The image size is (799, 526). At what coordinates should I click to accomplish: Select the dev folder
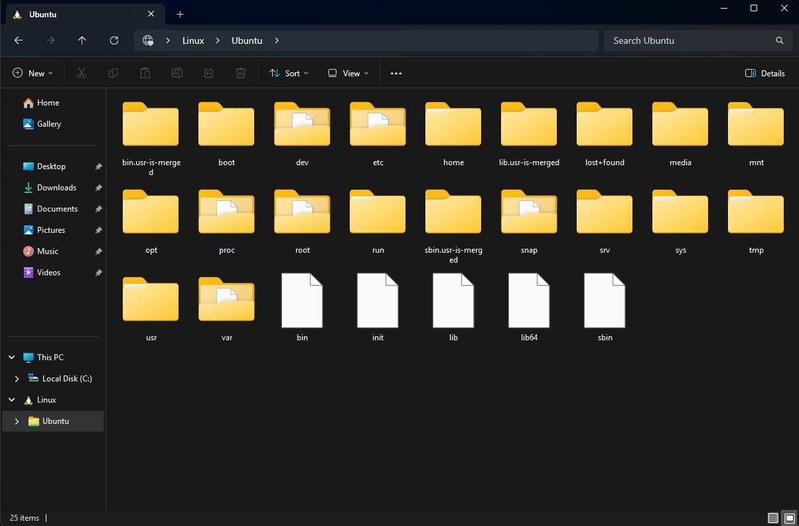tap(303, 134)
